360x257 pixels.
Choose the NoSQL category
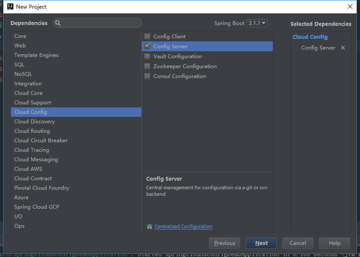point(76,74)
